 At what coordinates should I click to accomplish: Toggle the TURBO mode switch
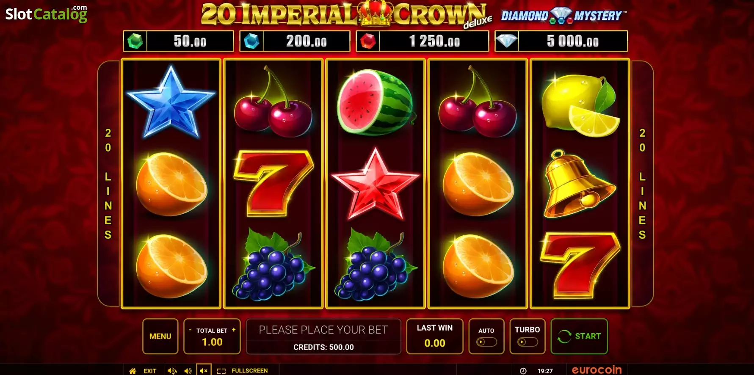(528, 342)
